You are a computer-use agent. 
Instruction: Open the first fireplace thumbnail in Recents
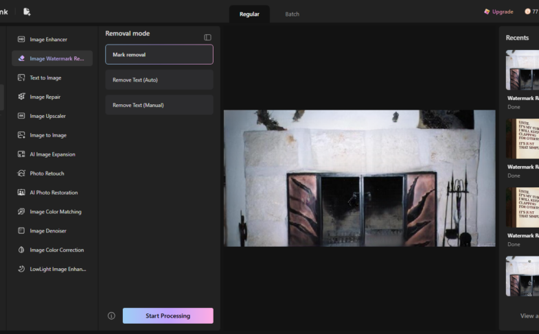[x=522, y=70]
